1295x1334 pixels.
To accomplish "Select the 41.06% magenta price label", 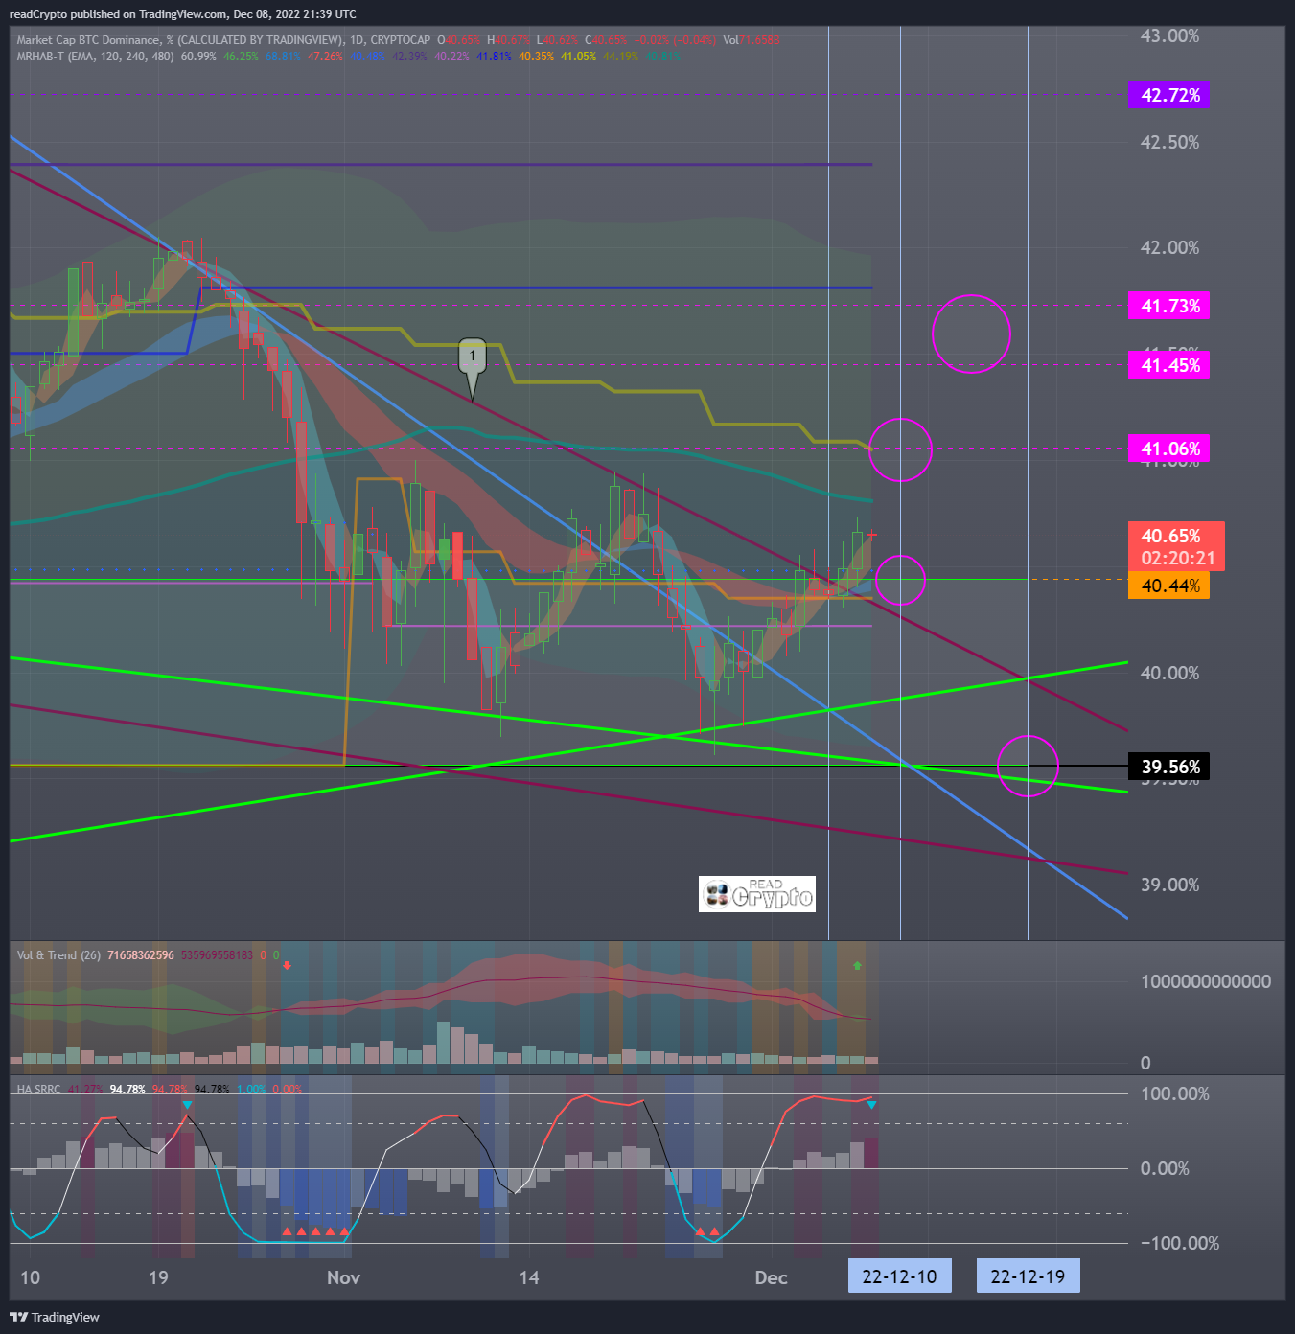I will coord(1168,448).
